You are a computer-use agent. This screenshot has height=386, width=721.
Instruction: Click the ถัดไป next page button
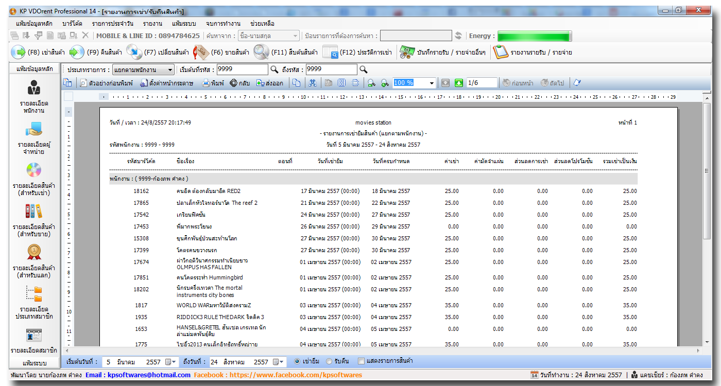(553, 83)
